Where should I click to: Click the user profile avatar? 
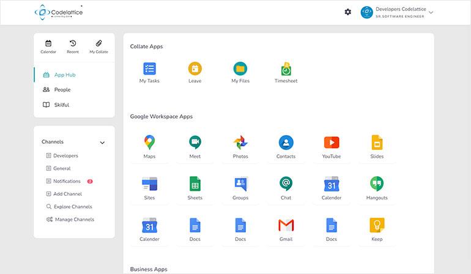(367, 12)
